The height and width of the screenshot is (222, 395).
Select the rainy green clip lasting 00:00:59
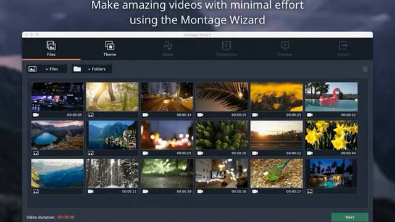click(x=167, y=173)
